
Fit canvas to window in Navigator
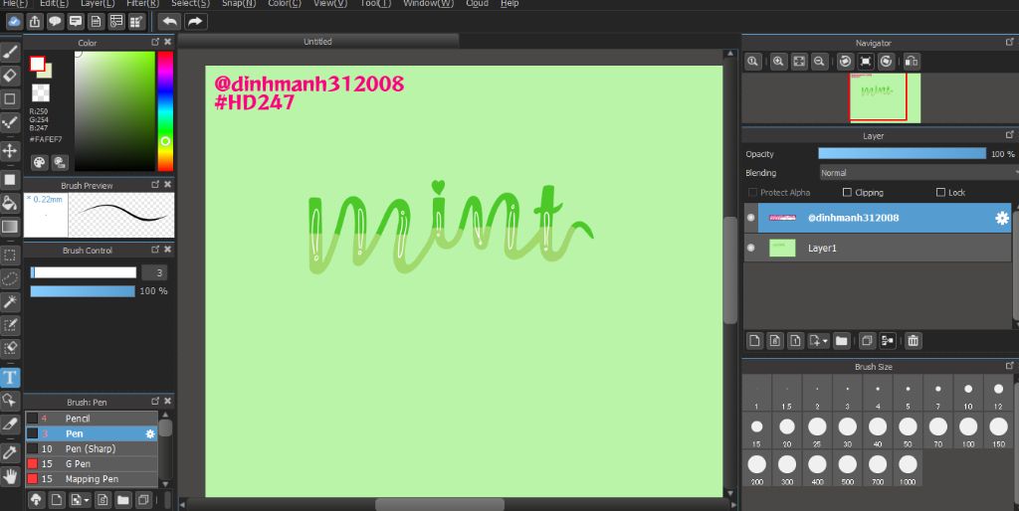[799, 62]
